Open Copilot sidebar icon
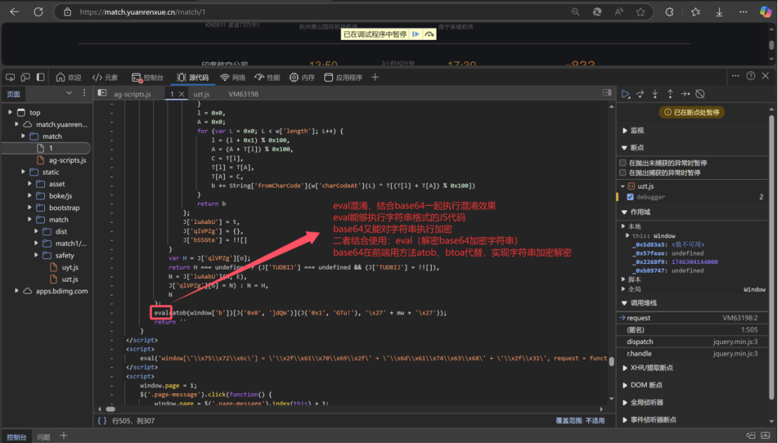 [x=765, y=12]
